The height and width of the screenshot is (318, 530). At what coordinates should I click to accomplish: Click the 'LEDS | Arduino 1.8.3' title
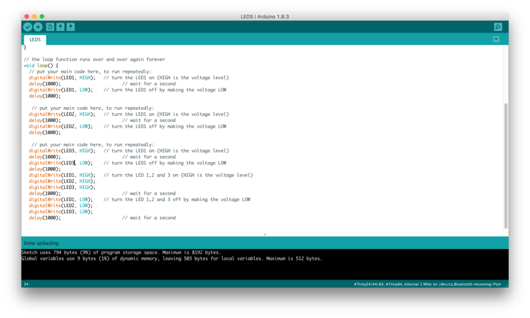pos(265,16)
